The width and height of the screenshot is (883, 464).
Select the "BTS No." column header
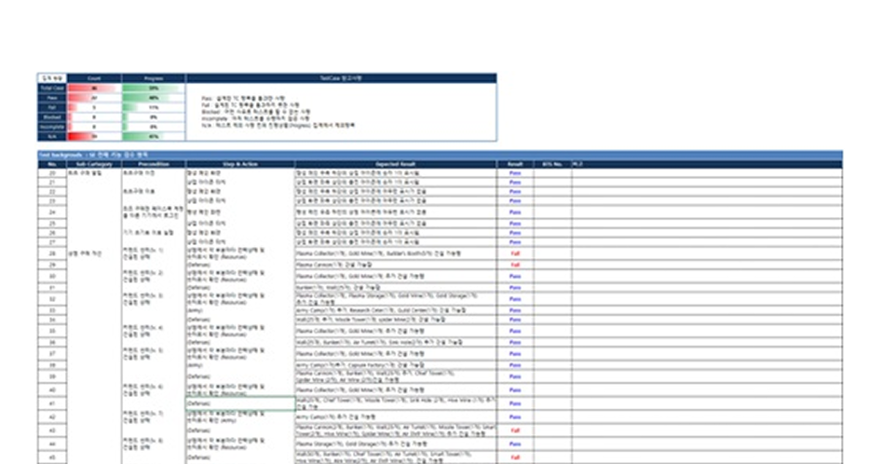click(x=552, y=164)
